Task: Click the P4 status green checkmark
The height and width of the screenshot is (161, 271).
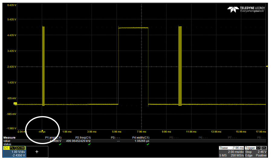Action: click(x=148, y=144)
